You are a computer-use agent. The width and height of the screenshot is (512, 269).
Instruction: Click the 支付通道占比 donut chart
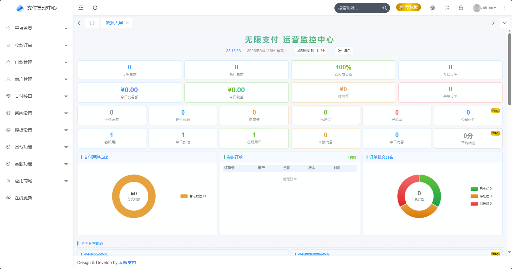pyautogui.click(x=134, y=196)
